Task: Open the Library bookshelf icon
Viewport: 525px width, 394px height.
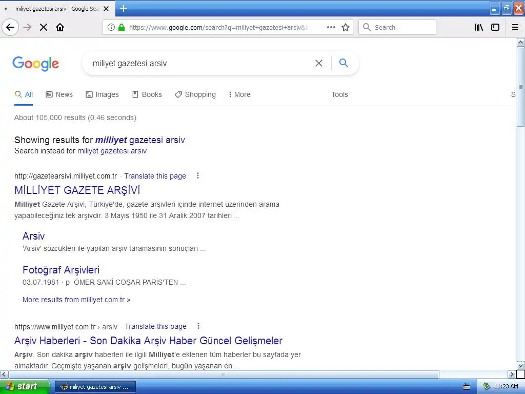Action: click(479, 27)
